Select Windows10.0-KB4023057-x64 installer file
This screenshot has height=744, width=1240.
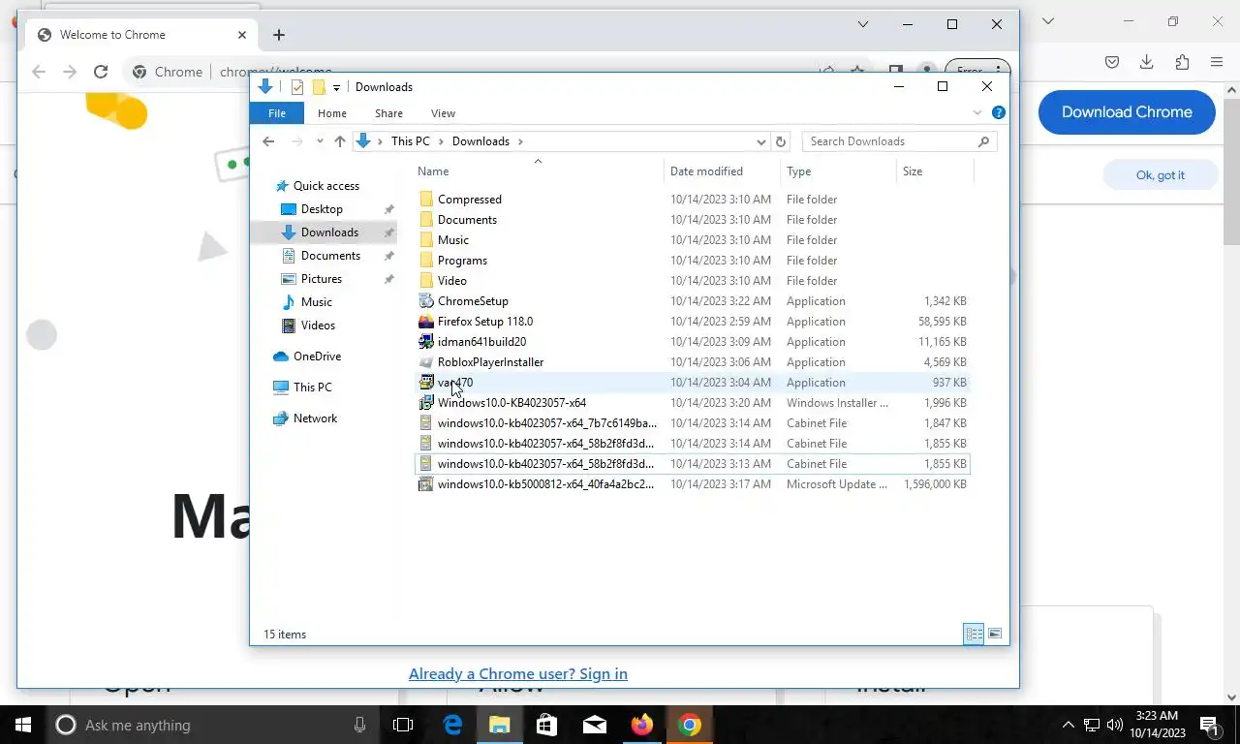511,403
